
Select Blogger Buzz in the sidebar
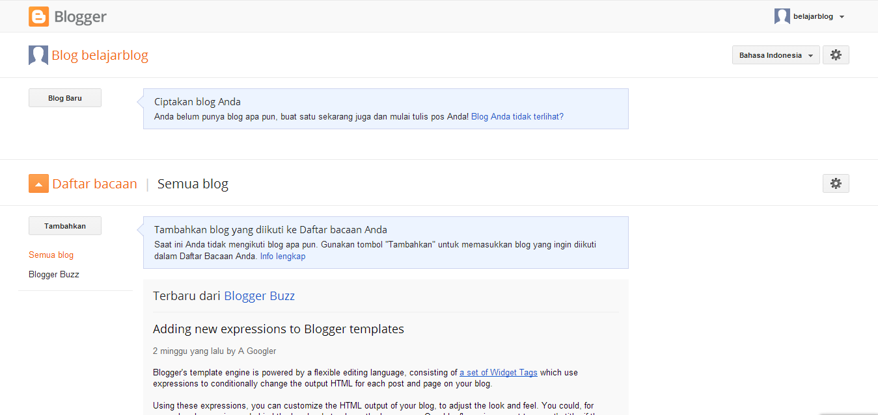point(54,275)
